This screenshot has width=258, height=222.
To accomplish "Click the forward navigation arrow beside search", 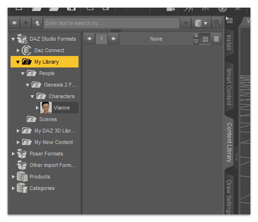I will [x=26, y=23].
